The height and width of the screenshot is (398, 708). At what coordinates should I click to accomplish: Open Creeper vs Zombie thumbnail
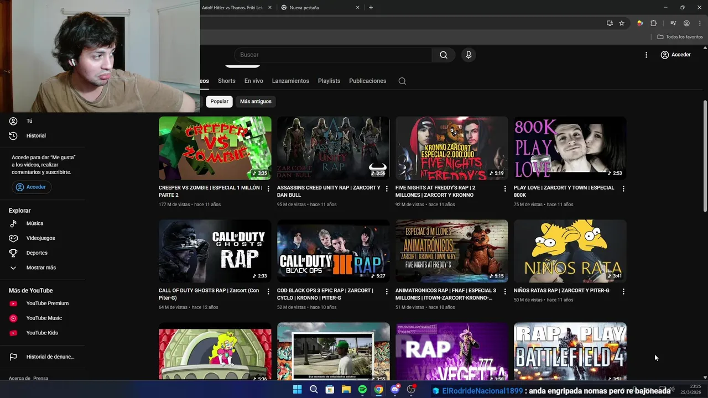[x=215, y=148]
